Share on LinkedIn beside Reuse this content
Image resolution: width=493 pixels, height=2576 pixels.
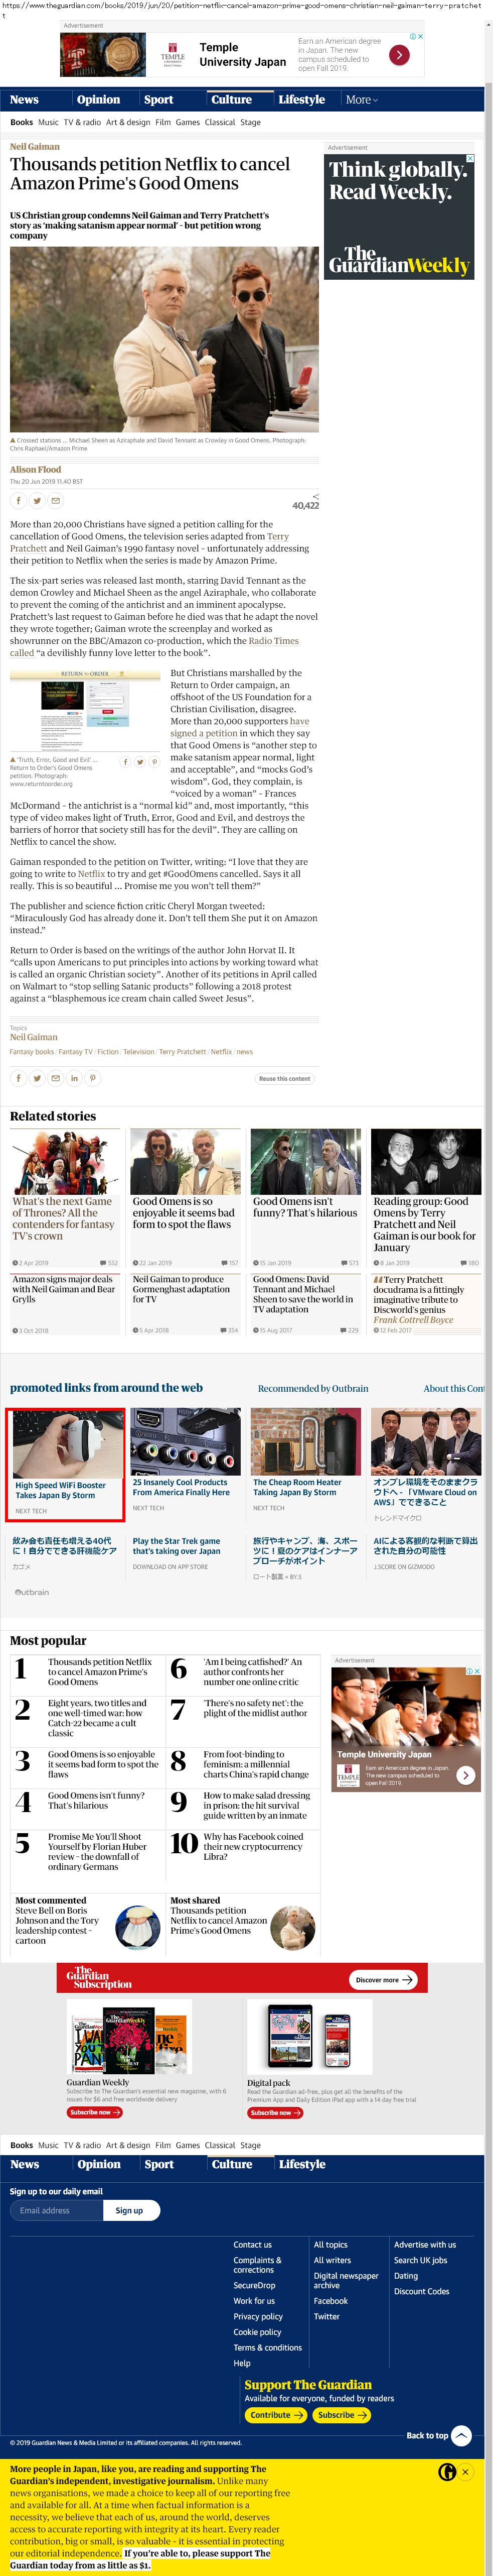point(74,1078)
